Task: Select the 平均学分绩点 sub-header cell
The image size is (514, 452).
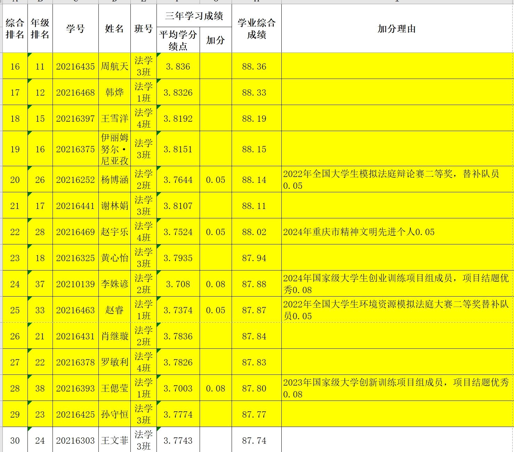Action: (x=178, y=40)
